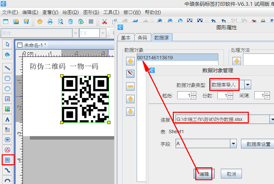Expand the 数据对象类型 dropdown
The width and height of the screenshot is (274, 184).
[248, 85]
